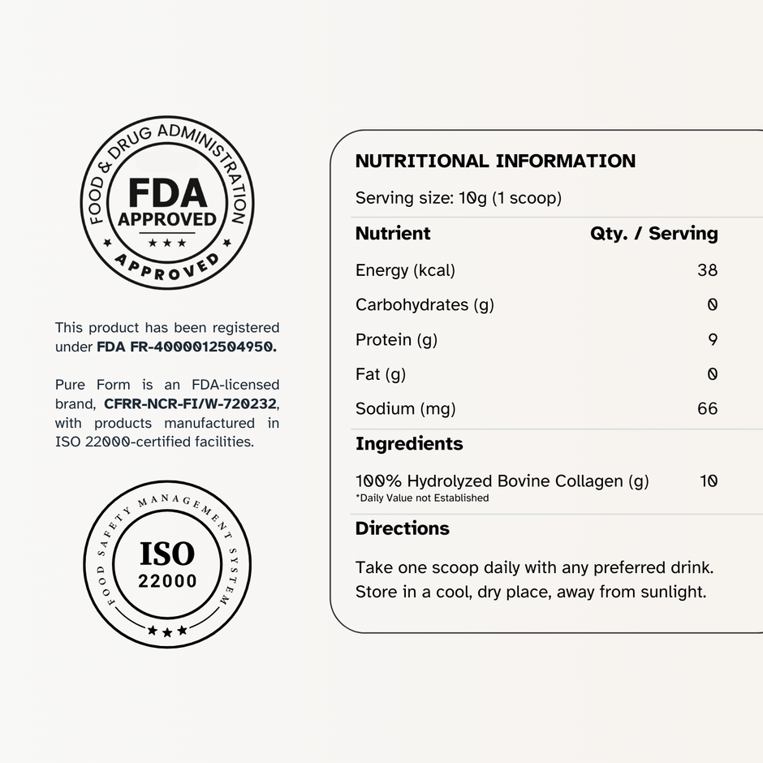The width and height of the screenshot is (763, 763).
Task: Click the Qty. / Serving column header
Action: (x=654, y=234)
